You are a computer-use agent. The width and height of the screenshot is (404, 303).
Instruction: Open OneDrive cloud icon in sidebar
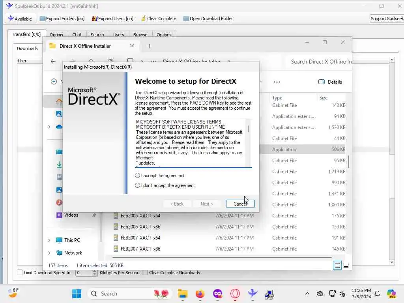tap(59, 127)
